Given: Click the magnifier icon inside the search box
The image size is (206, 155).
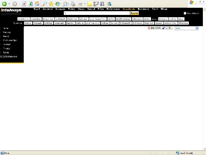Looking at the screenshot, I should [65, 13].
